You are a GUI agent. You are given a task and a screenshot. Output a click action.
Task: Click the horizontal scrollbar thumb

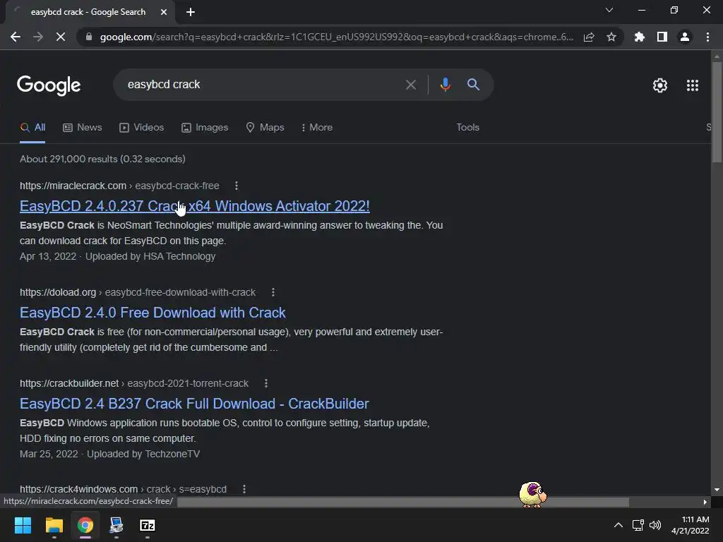[x=403, y=502]
